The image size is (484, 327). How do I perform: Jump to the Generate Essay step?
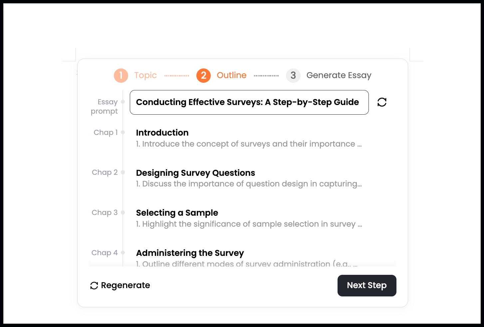[339, 75]
